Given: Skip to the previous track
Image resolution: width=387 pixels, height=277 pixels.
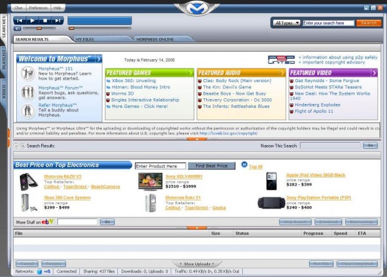Looking at the screenshot, I should [x=20, y=21].
